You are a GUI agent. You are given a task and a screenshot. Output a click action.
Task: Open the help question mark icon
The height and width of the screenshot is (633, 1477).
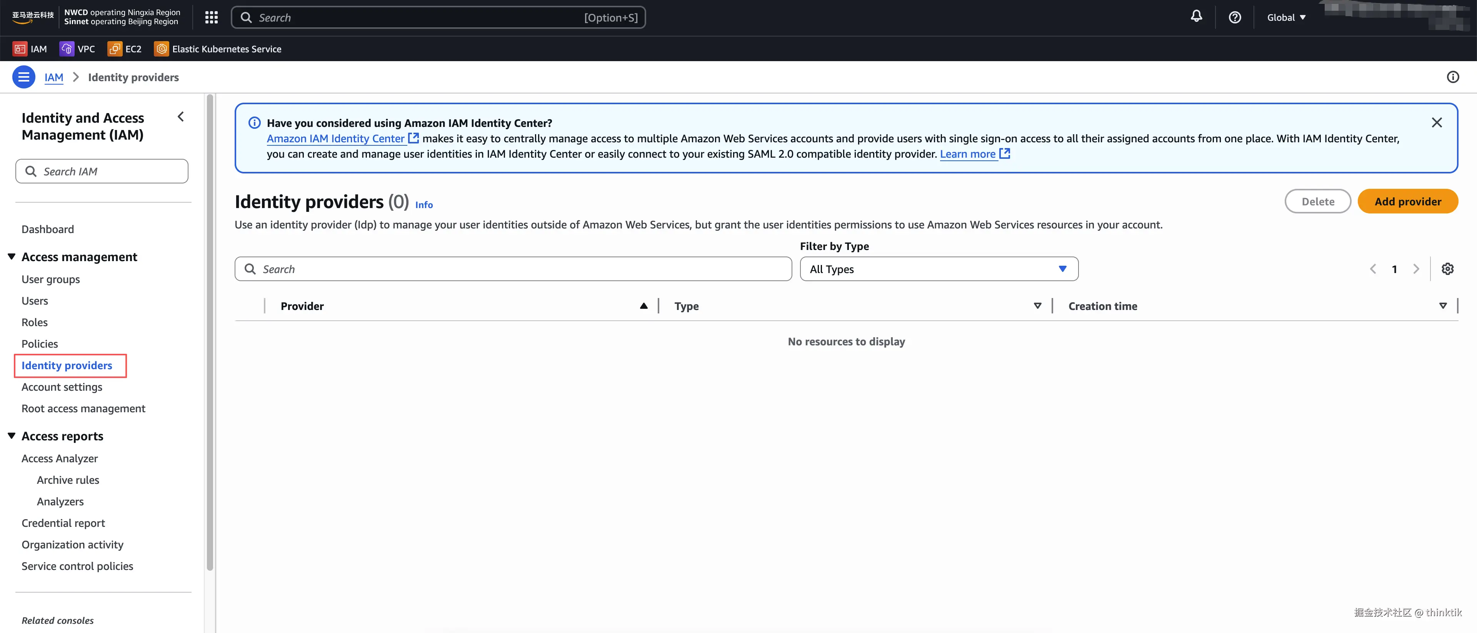click(1234, 17)
